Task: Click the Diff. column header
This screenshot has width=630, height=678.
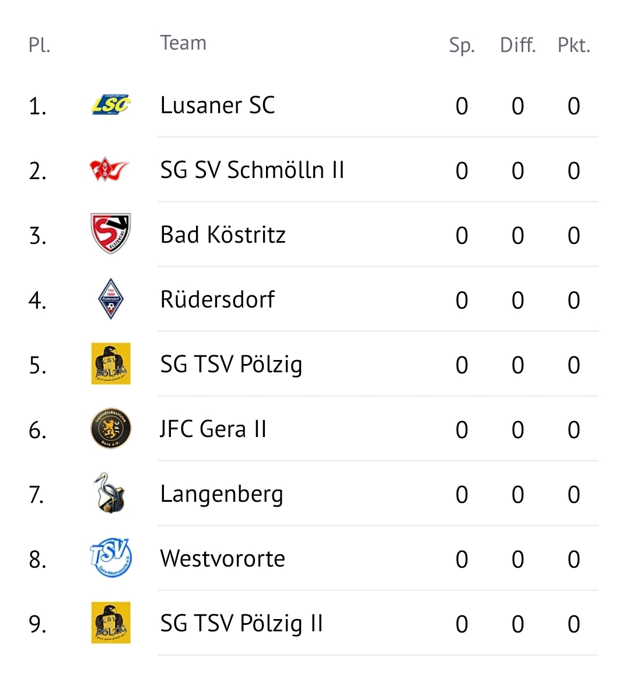Action: click(517, 45)
